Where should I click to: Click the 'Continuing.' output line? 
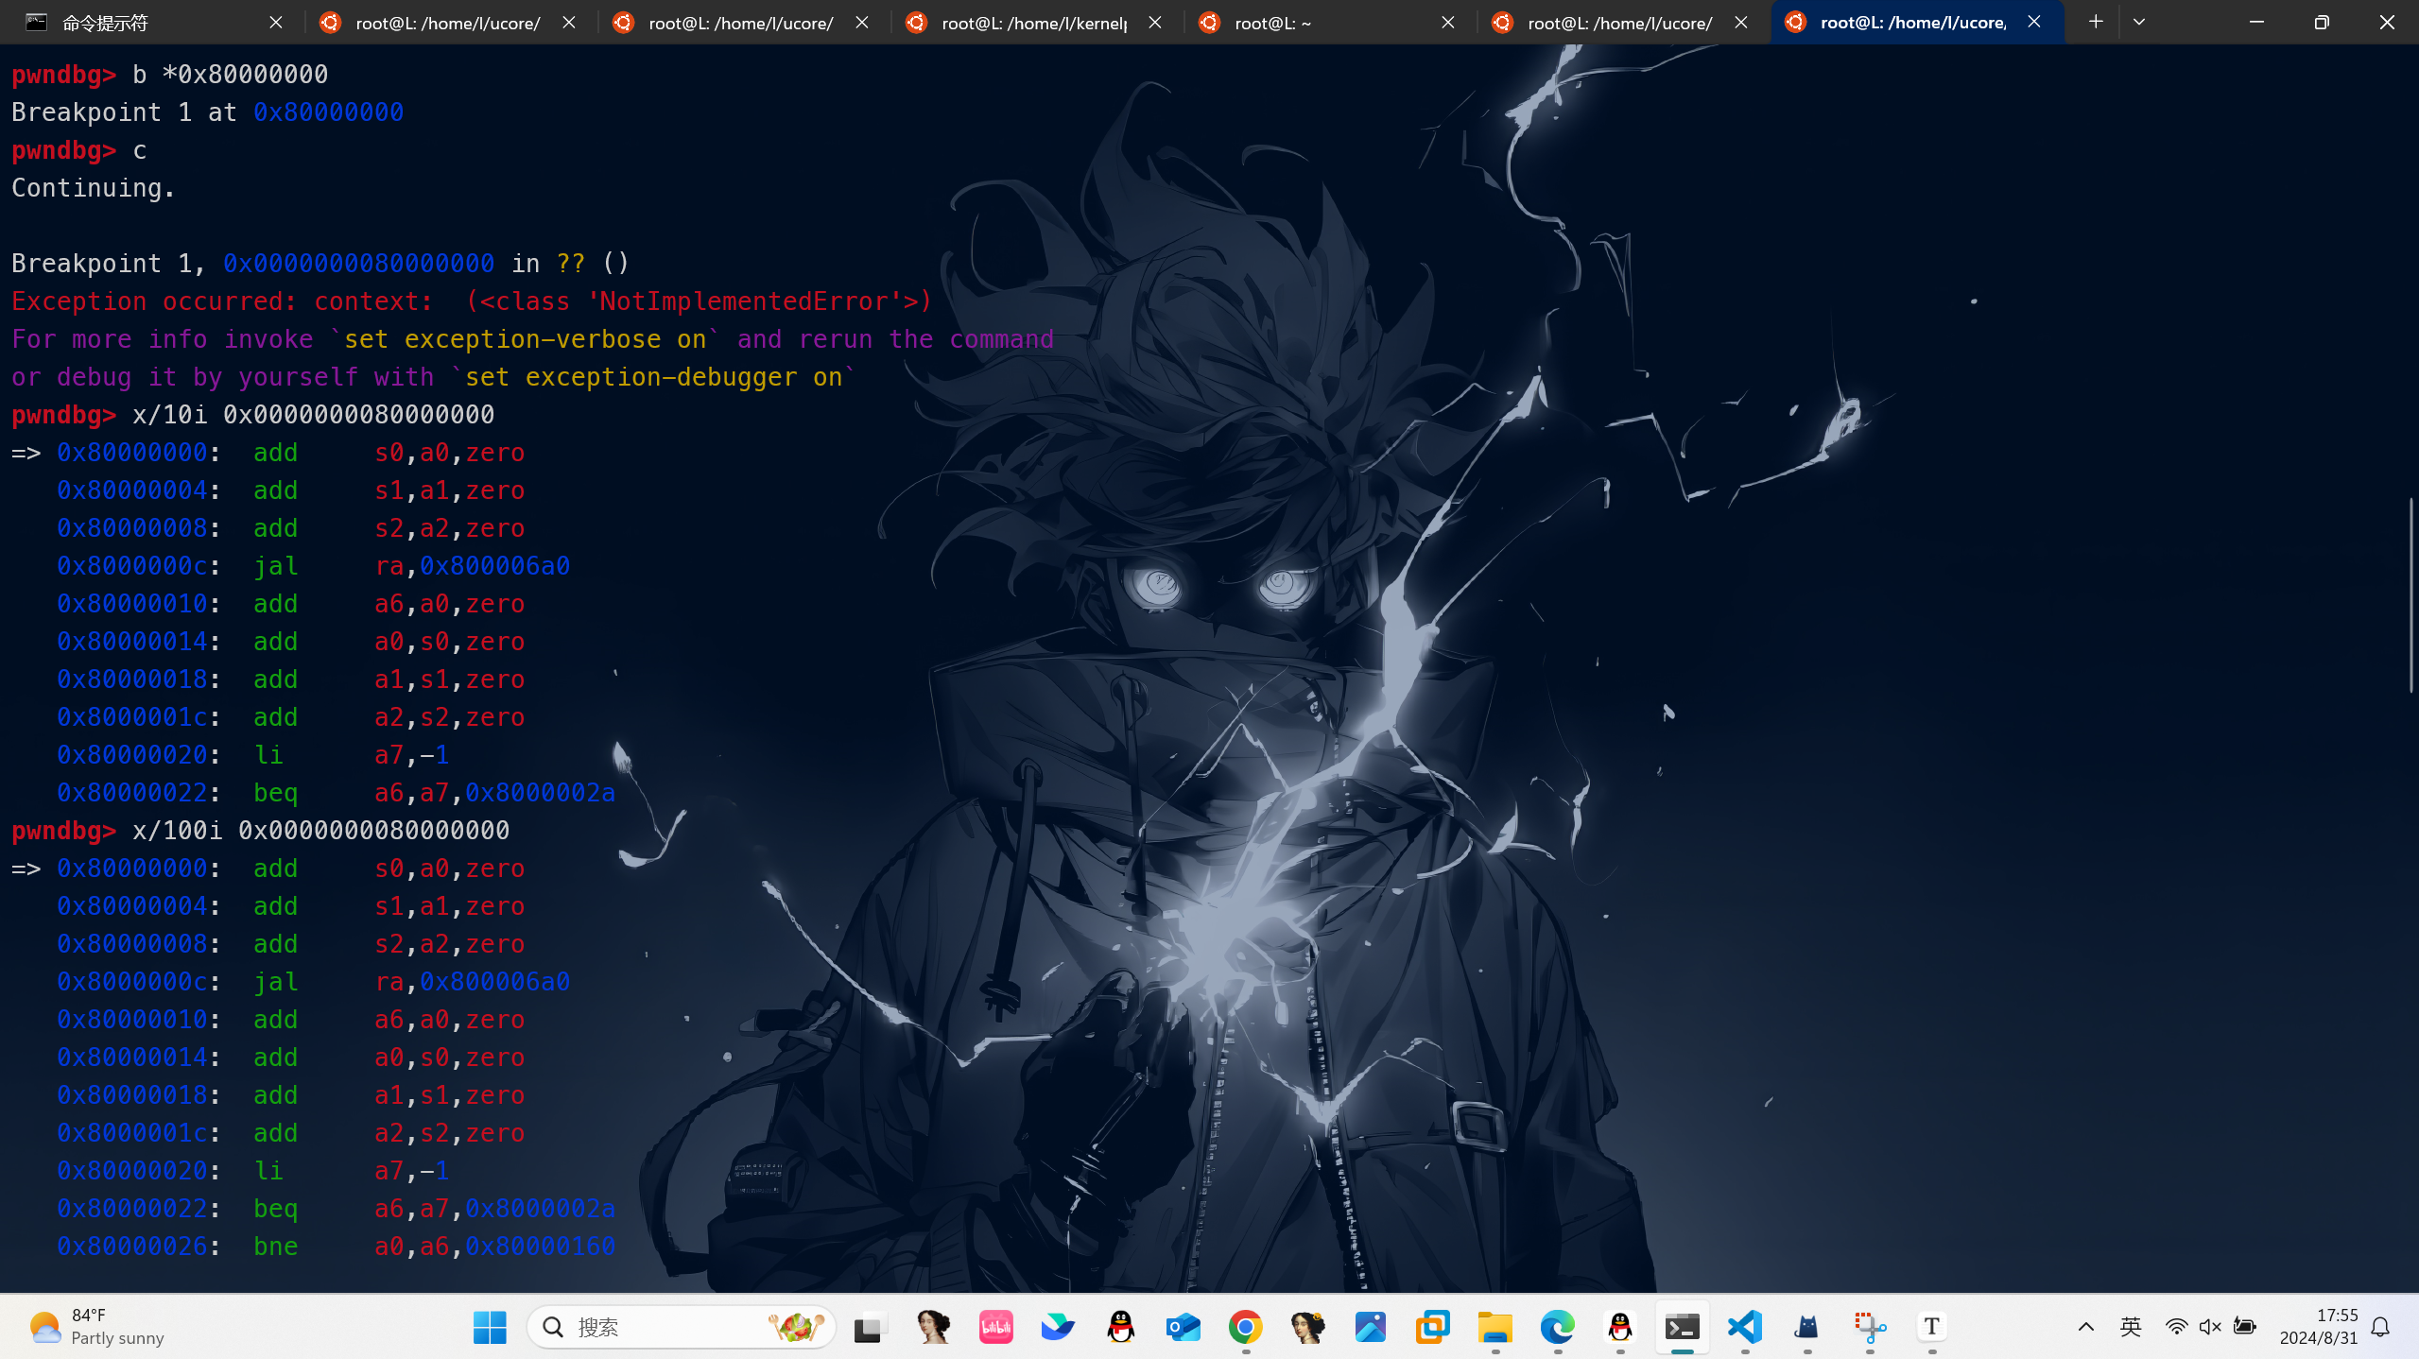tap(94, 188)
